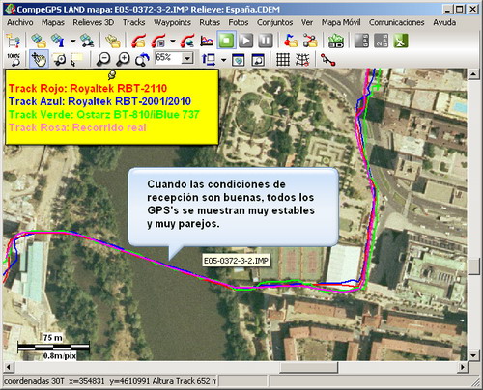Open the 65% zoom level dropdown
The height and width of the screenshot is (390, 483).
187,59
